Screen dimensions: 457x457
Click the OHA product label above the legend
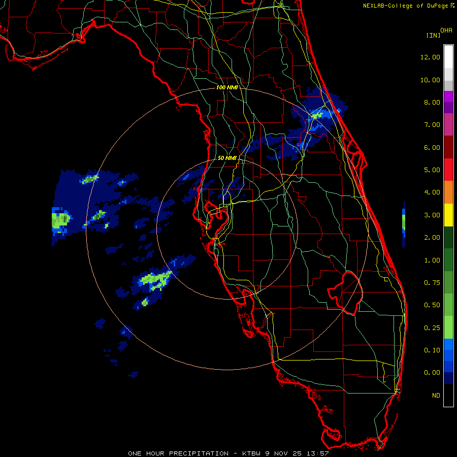coord(446,30)
